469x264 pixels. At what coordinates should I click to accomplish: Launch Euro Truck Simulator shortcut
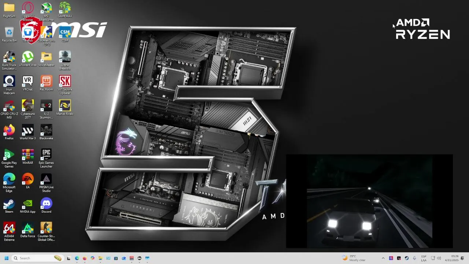9,60
